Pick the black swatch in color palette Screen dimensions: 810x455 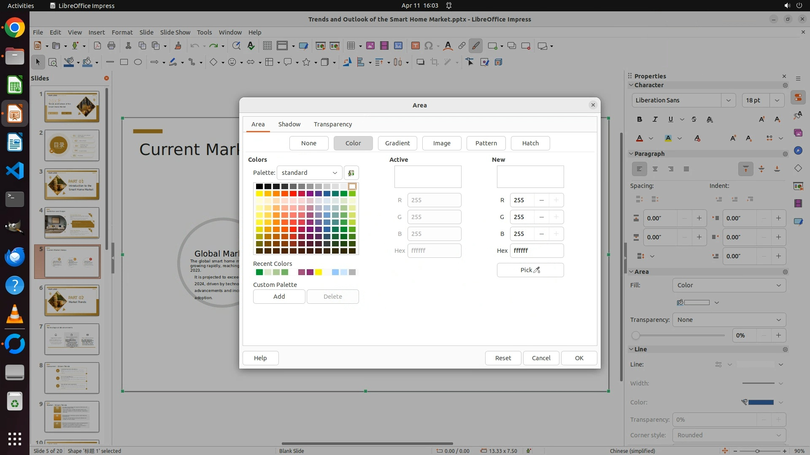[259, 186]
